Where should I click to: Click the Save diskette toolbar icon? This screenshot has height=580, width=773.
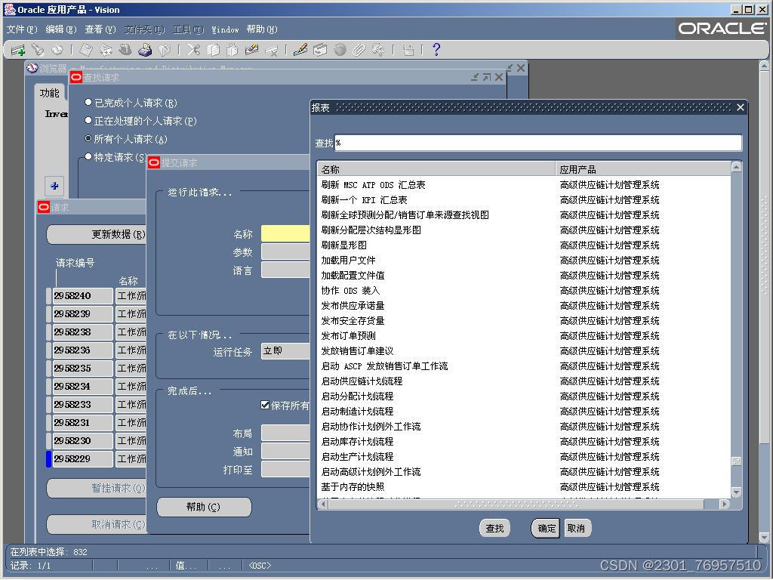(86, 50)
